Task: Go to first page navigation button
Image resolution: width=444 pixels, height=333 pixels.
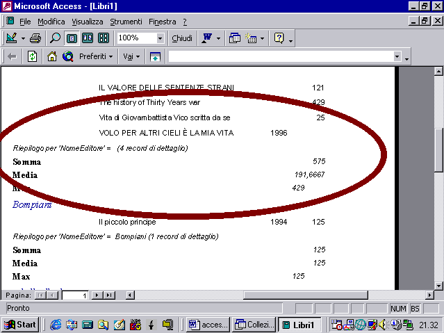Action: point(40,295)
